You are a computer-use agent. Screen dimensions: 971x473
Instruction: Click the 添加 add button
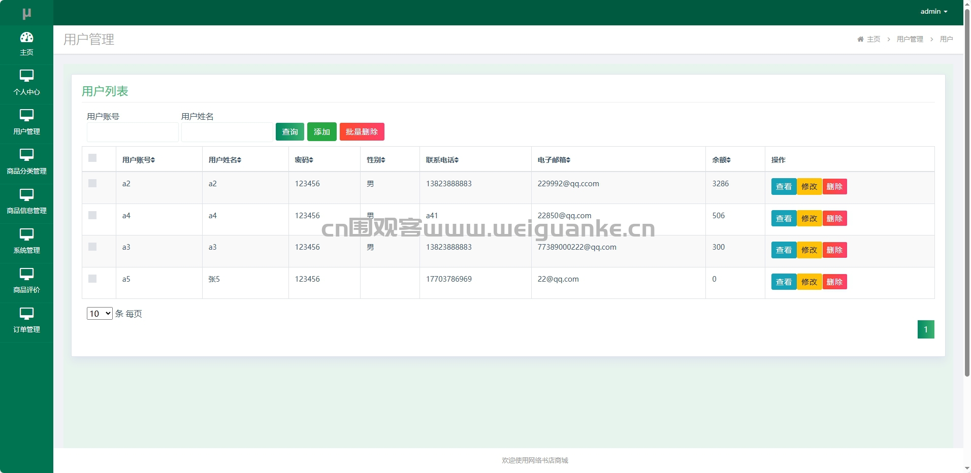click(322, 132)
